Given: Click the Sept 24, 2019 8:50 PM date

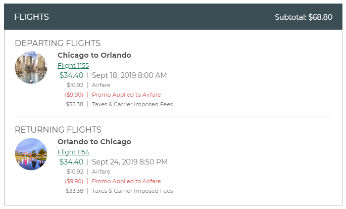Looking at the screenshot, I should point(130,162).
